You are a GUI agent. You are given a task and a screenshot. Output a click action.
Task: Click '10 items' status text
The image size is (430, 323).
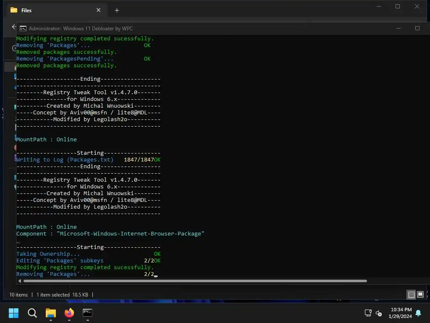[18, 295]
